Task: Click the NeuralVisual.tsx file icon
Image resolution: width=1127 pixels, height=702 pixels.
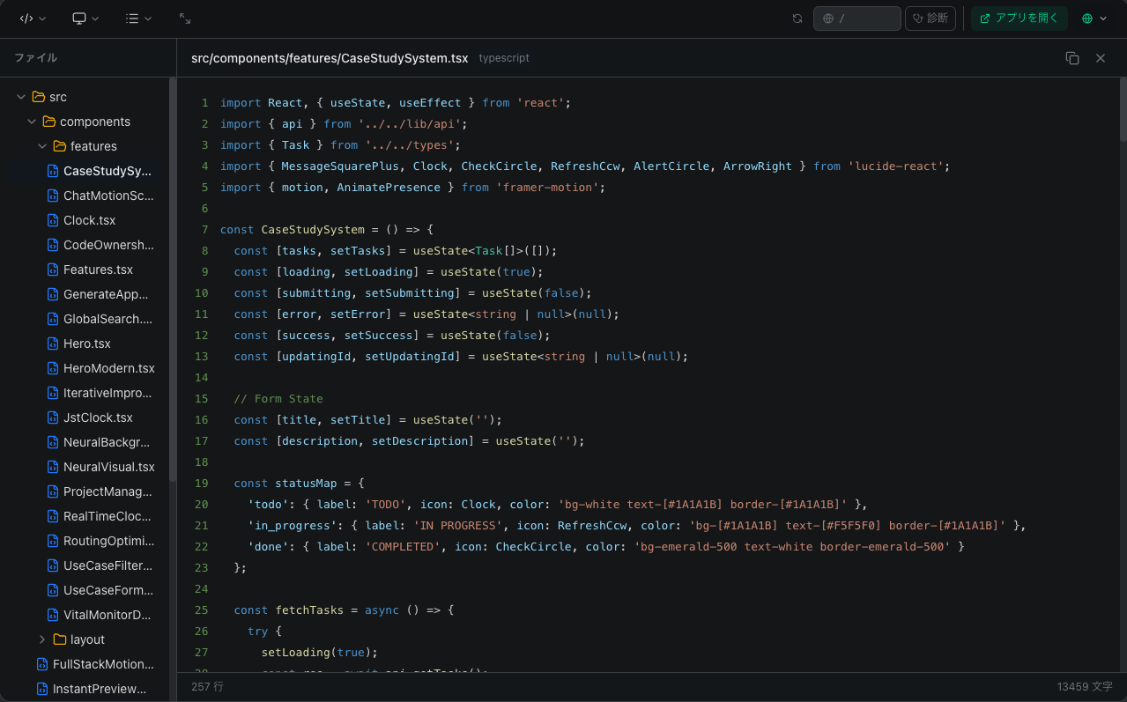Action: pyautogui.click(x=52, y=467)
